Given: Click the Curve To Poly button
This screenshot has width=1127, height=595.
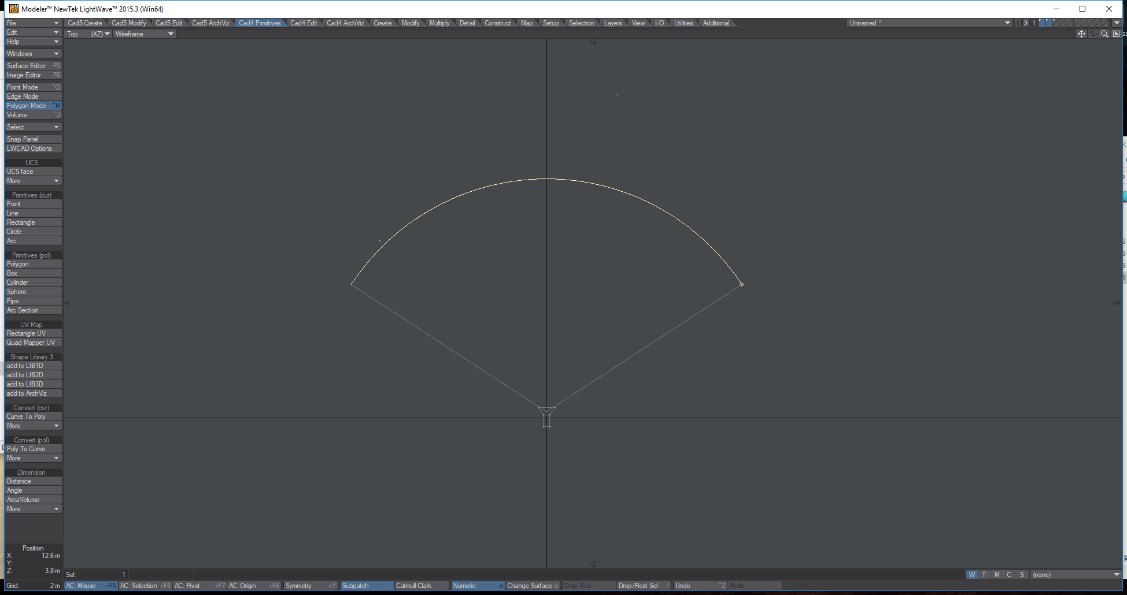Looking at the screenshot, I should pyautogui.click(x=33, y=416).
